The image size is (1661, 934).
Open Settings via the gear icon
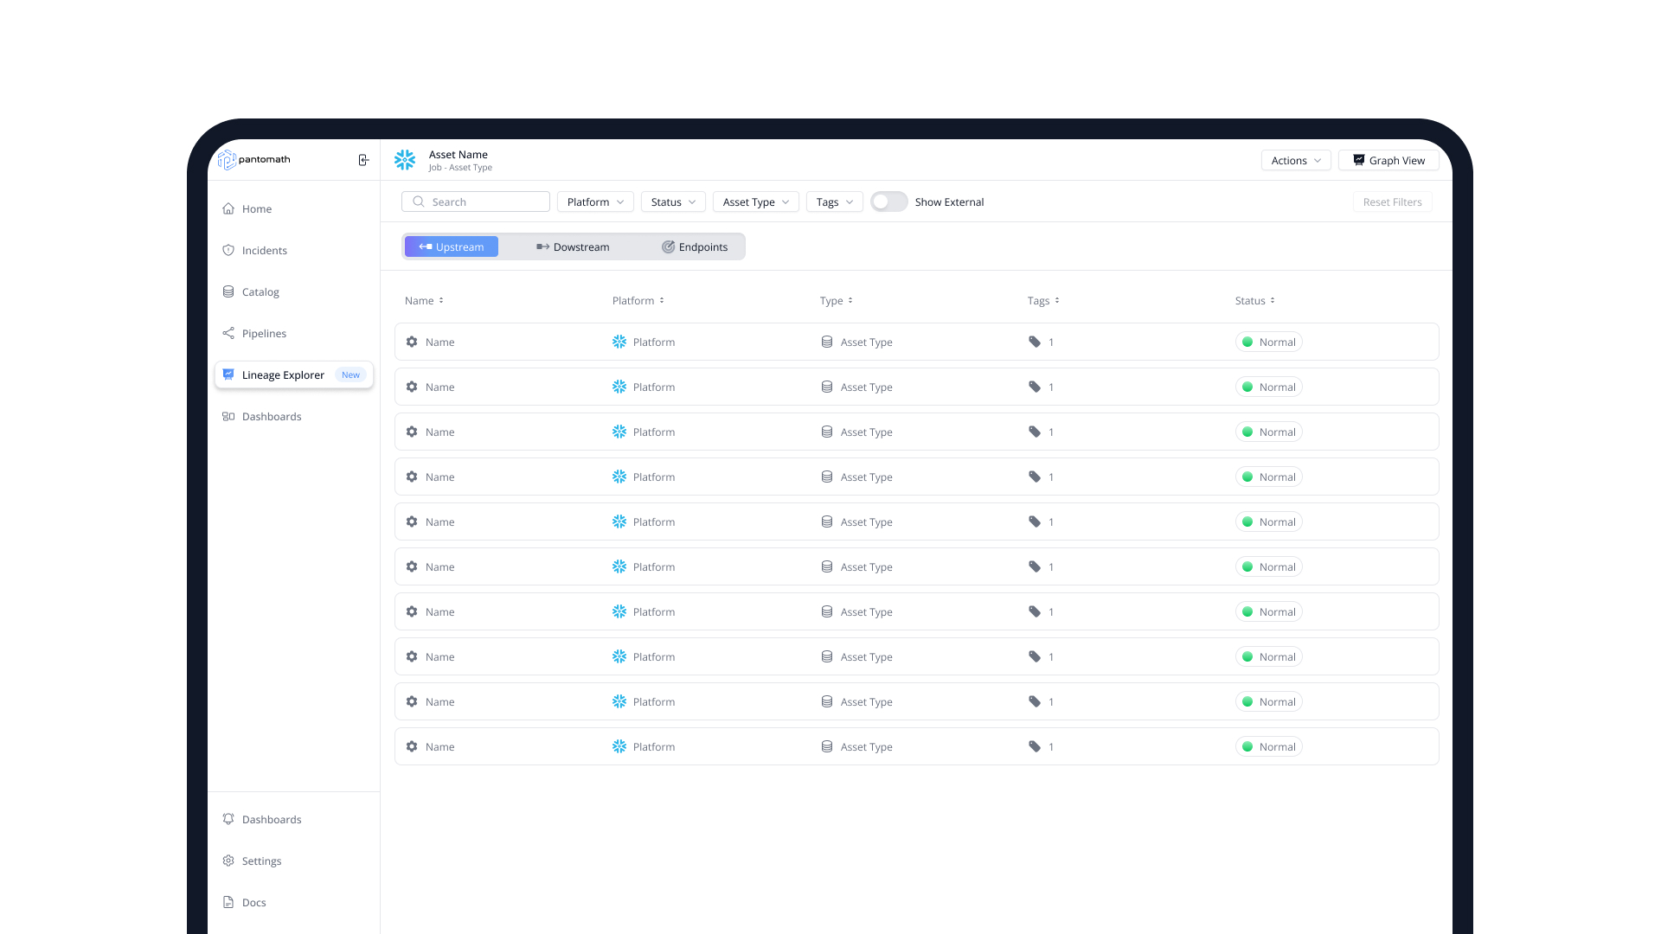228,860
